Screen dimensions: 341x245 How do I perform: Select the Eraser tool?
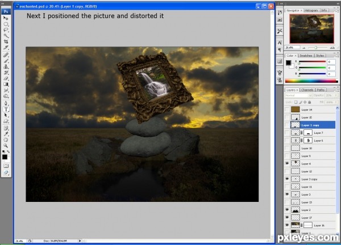click(6, 78)
